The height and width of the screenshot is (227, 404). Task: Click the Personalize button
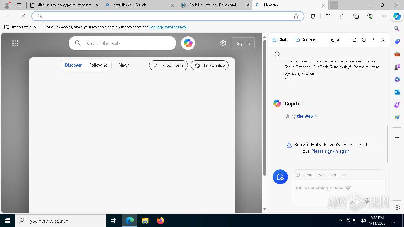[210, 65]
